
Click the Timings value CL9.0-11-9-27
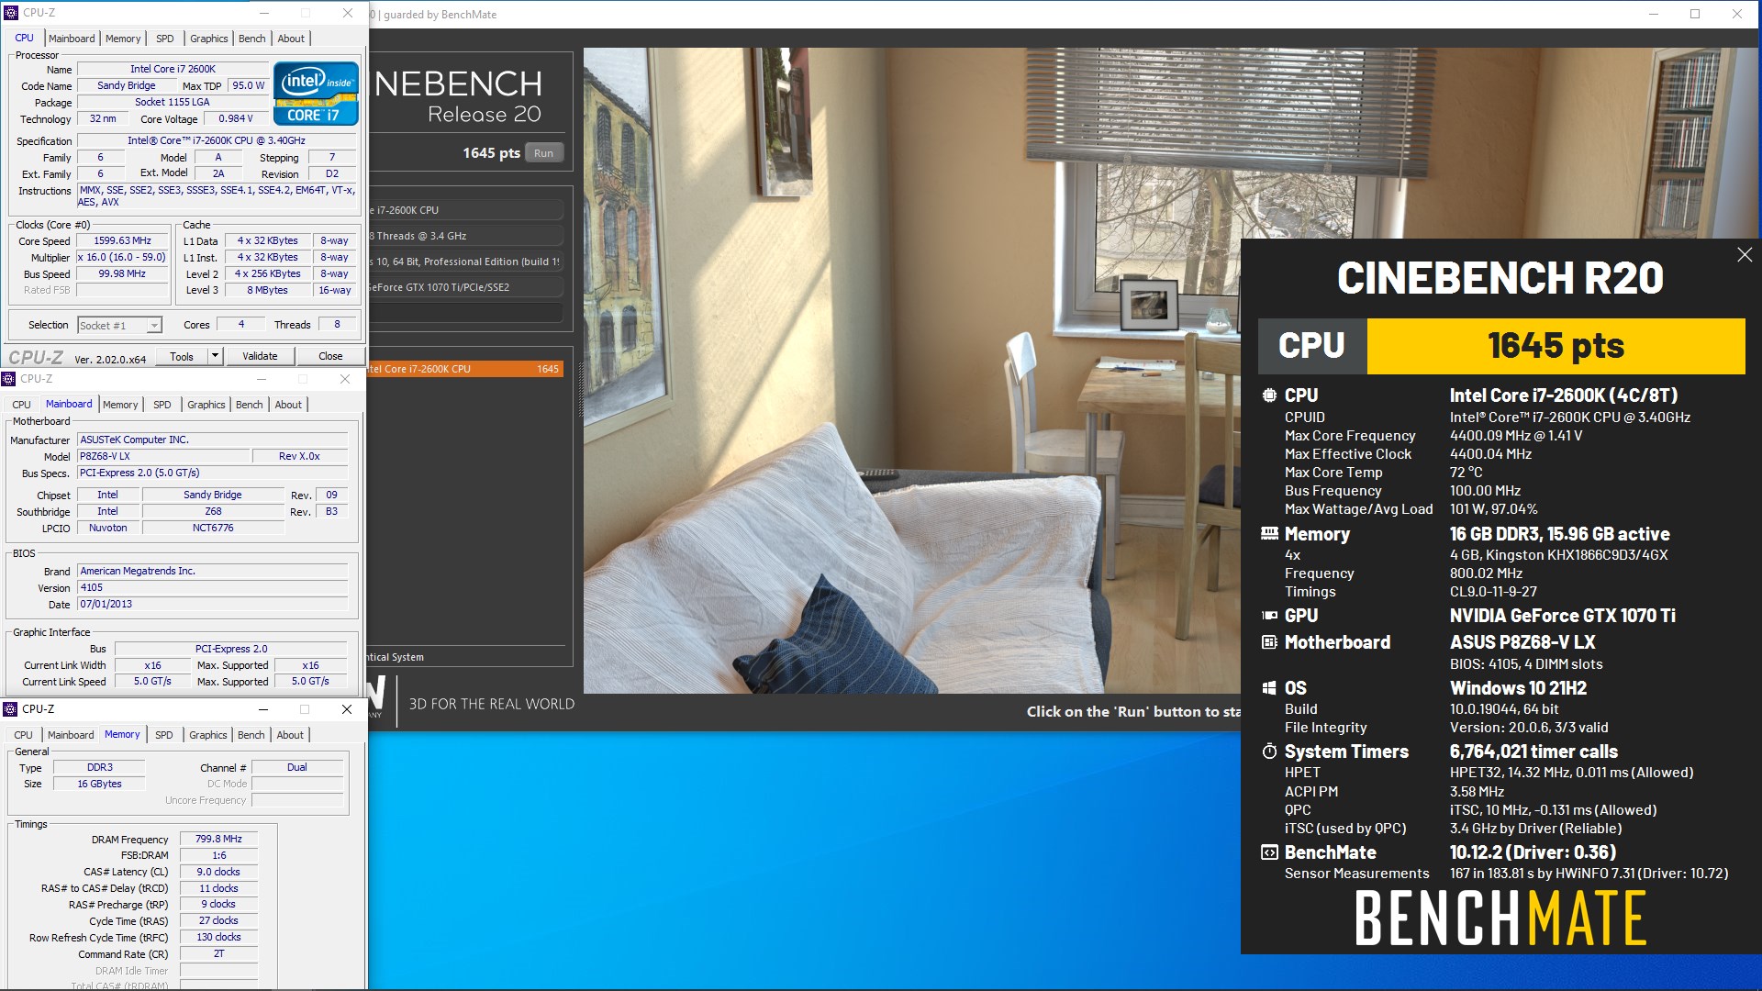[1493, 592]
